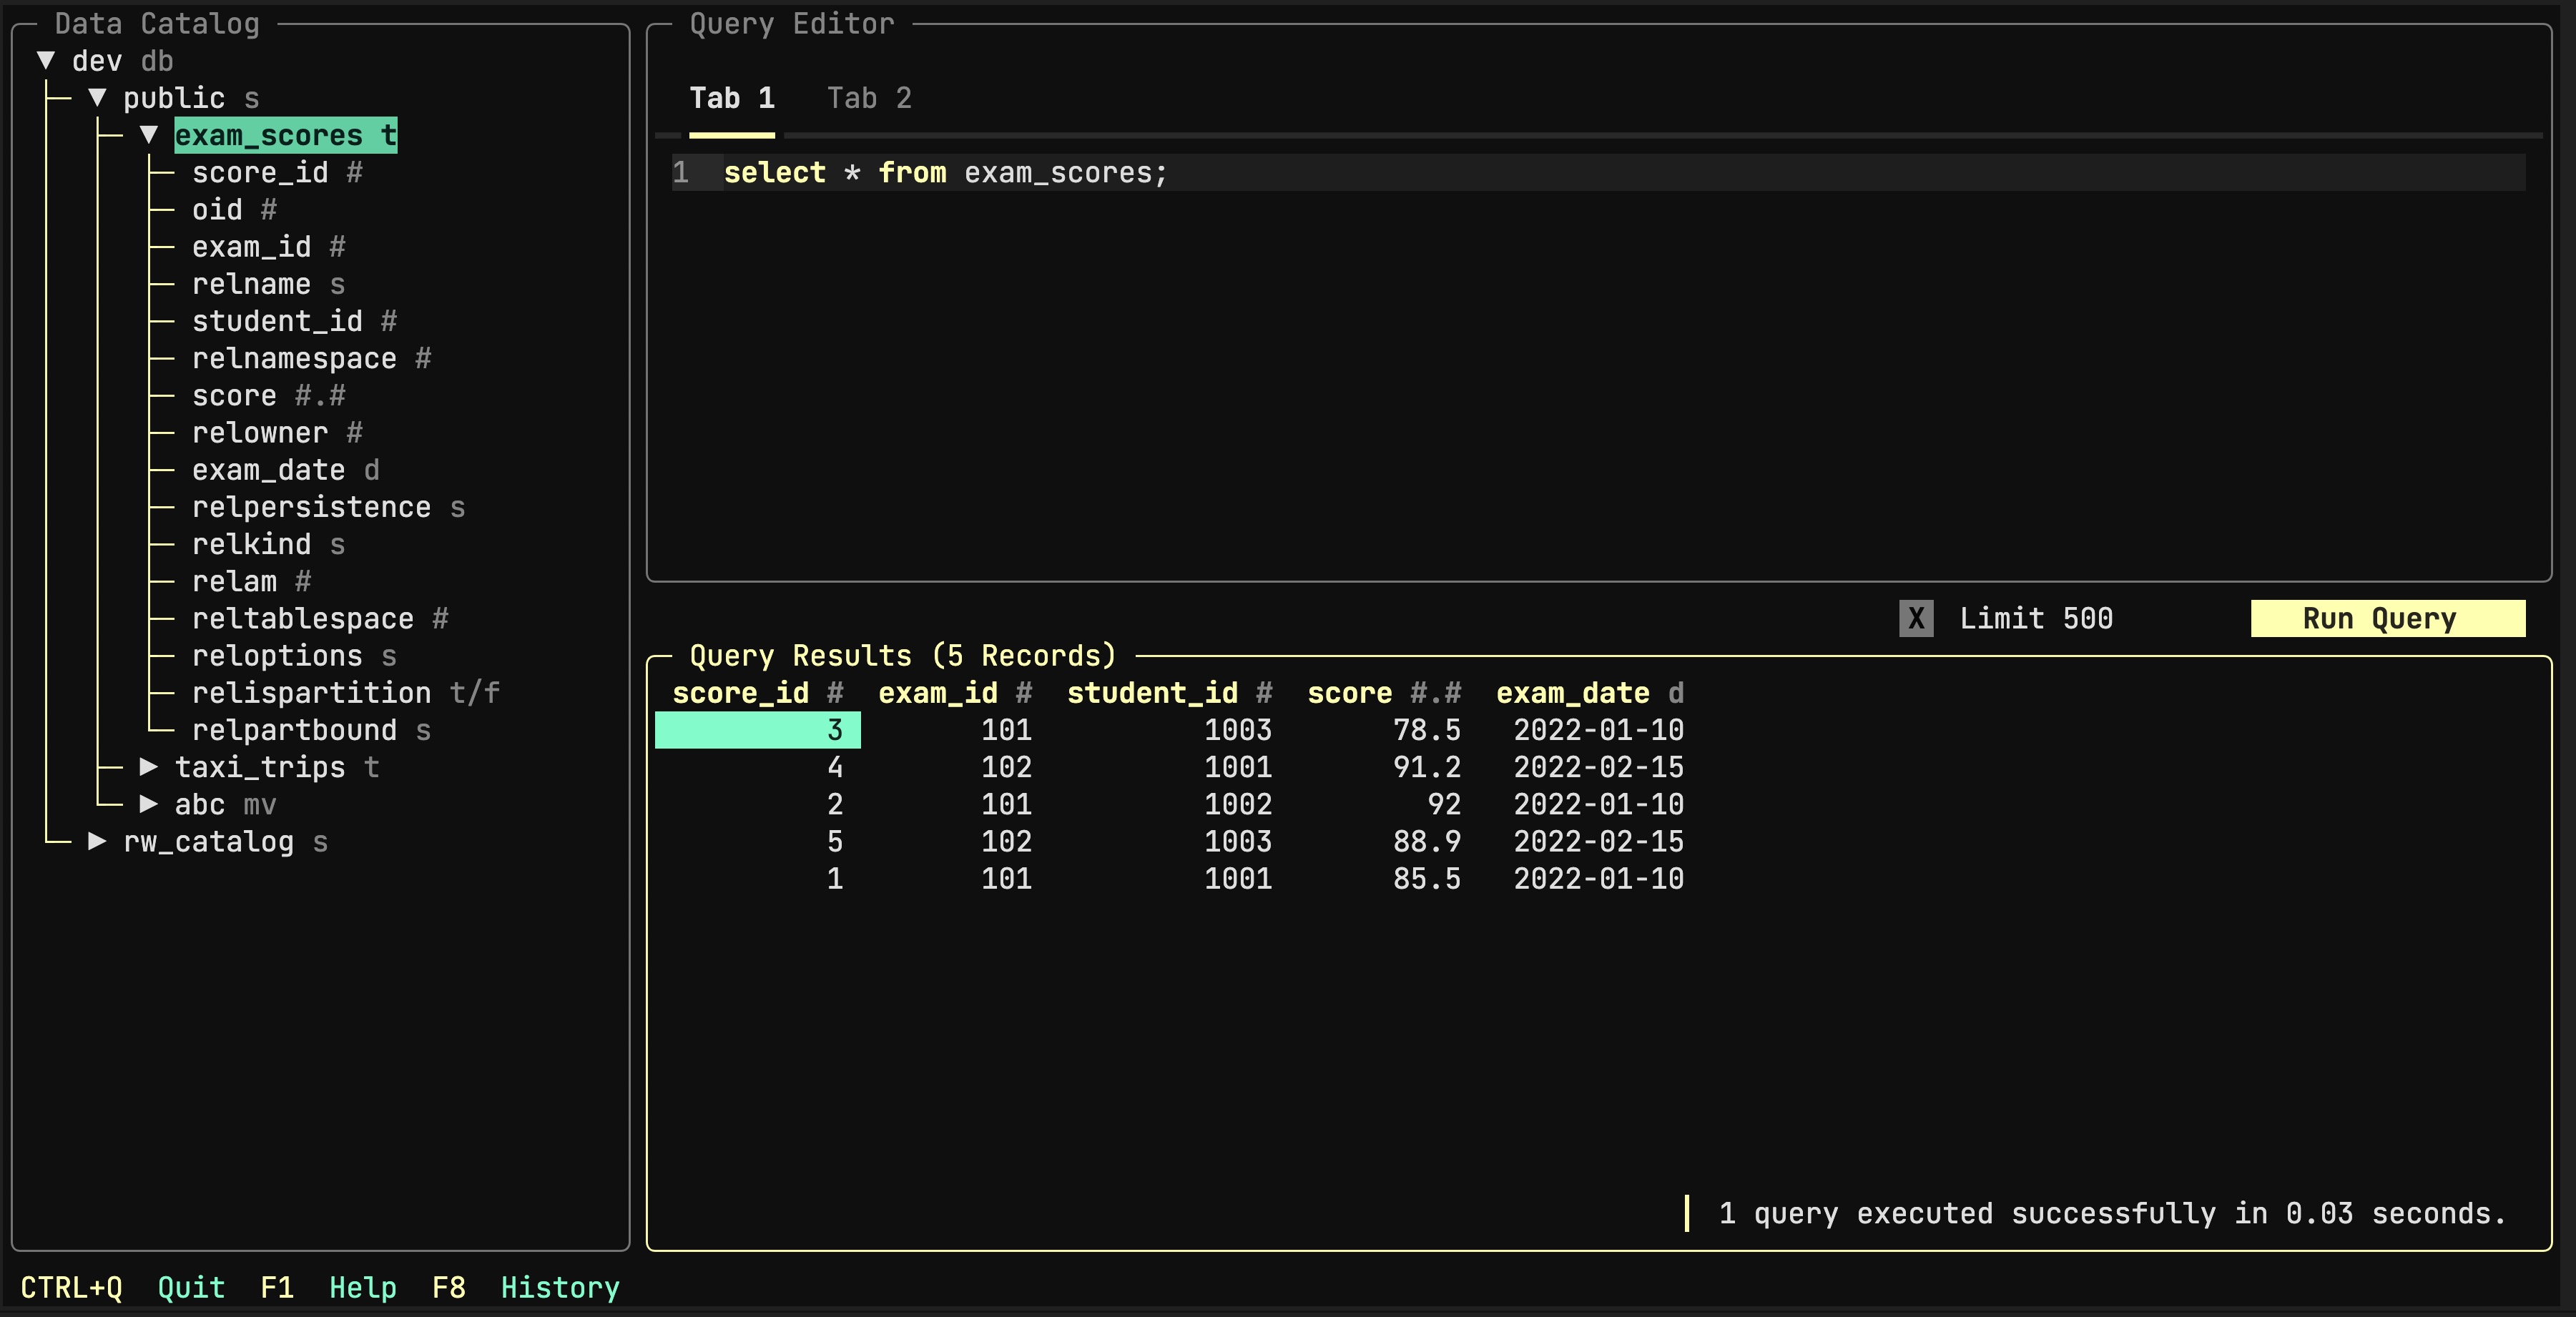Screen dimensions: 2576x1317
Task: Collapse the public schema node
Action: tap(97, 98)
